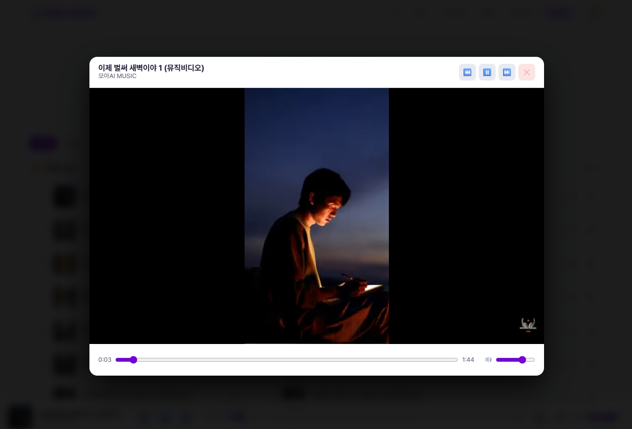Click the total duration label 1:44
Screen dimensions: 632x429
(x=468, y=360)
